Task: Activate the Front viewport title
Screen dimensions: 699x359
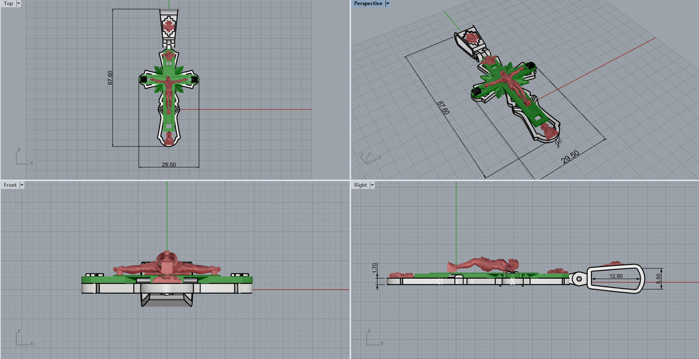Action: [x=10, y=185]
